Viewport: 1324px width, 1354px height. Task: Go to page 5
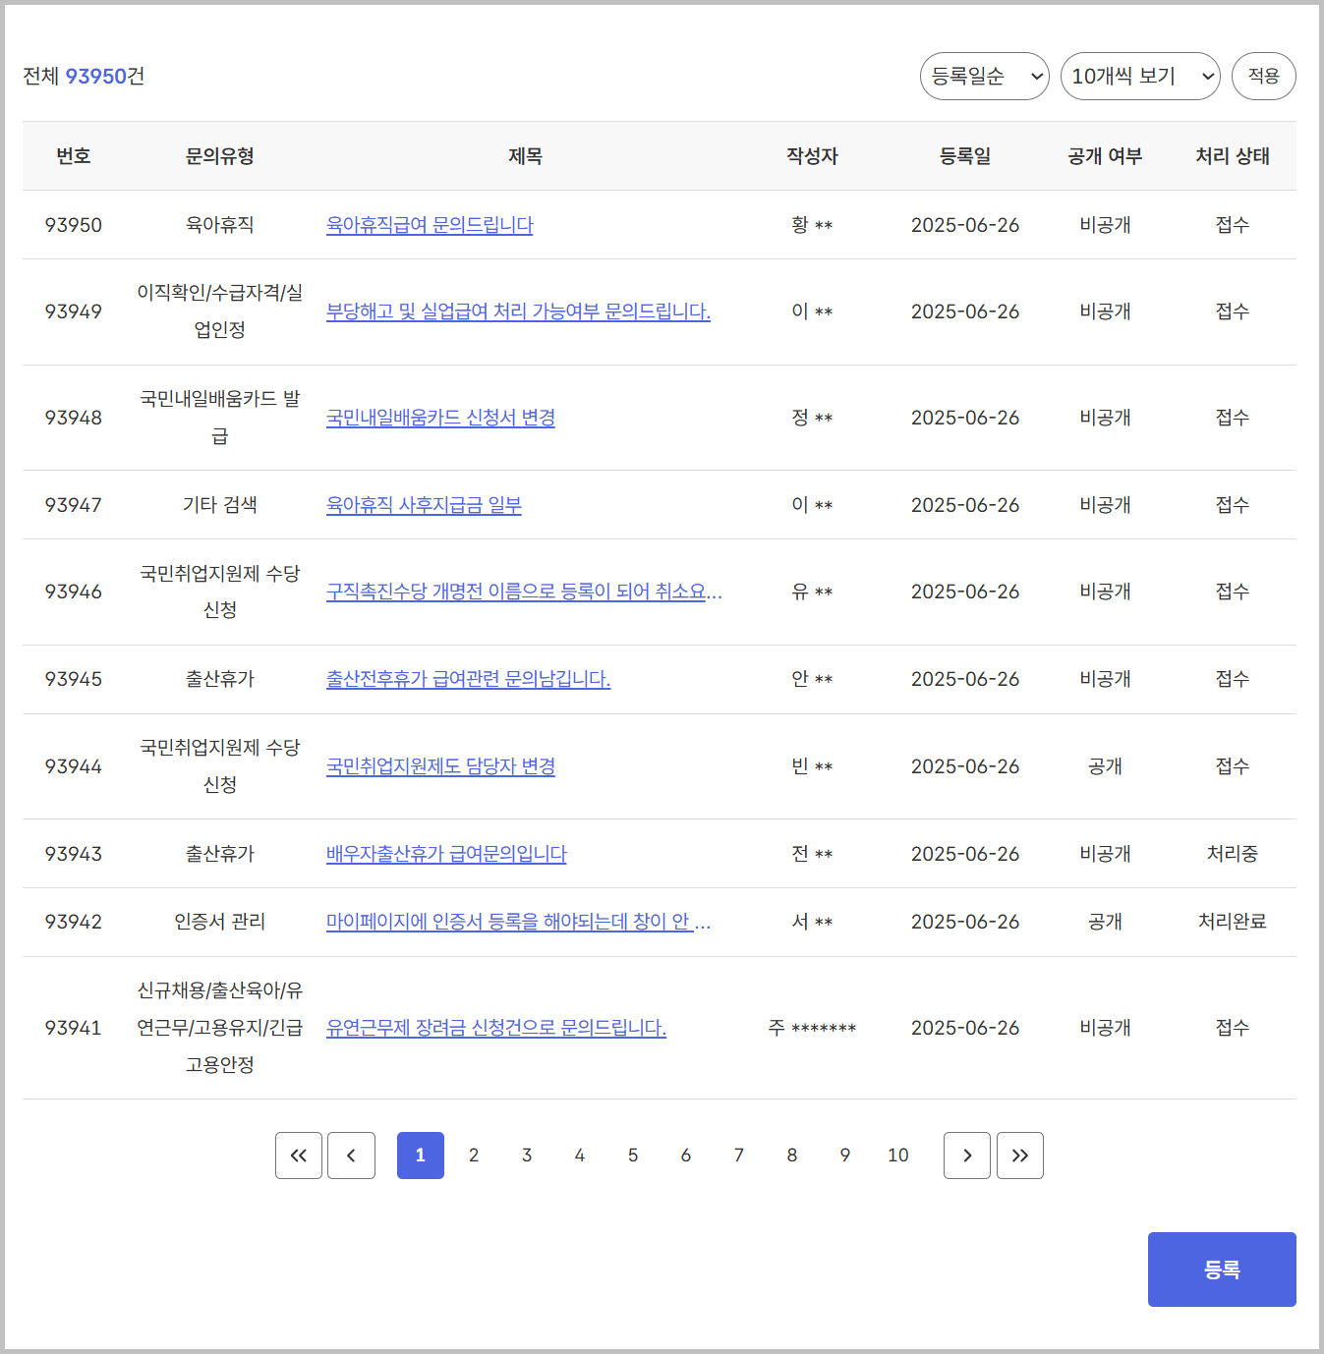(x=633, y=1156)
